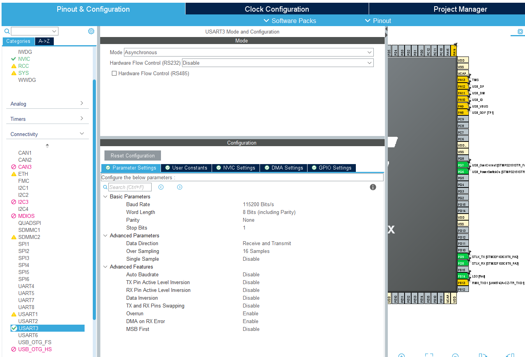Click the warning icon next to USART1
The image size is (525, 357).
14,315
